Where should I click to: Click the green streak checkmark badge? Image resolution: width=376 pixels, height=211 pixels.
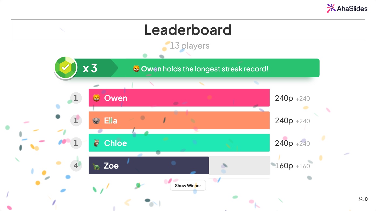pos(65,68)
